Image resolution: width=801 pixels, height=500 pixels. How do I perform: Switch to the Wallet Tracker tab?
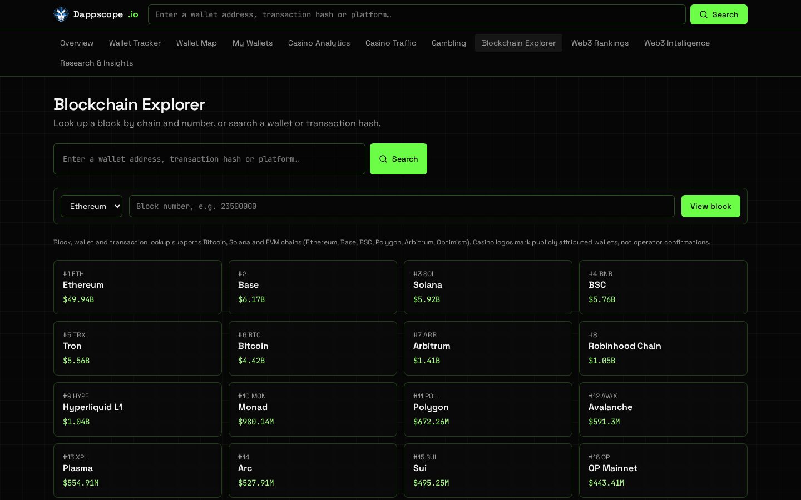tap(135, 43)
